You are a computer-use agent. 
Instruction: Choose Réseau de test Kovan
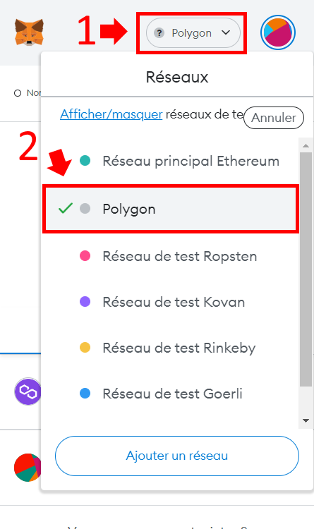(x=171, y=302)
